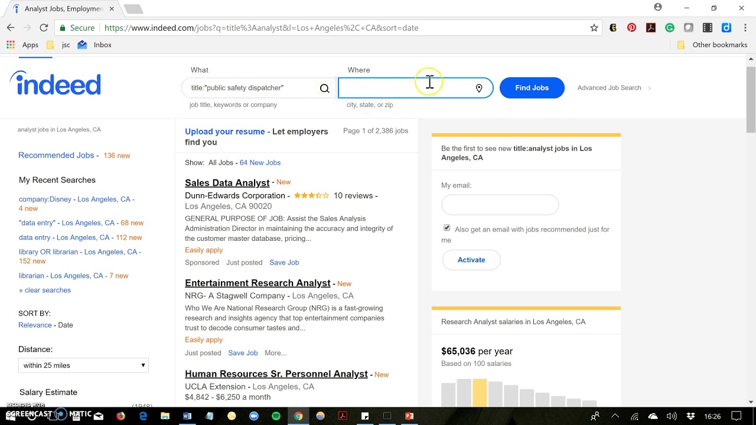Show 64 New Jobs filter
This screenshot has height=425, width=756.
pyautogui.click(x=260, y=163)
